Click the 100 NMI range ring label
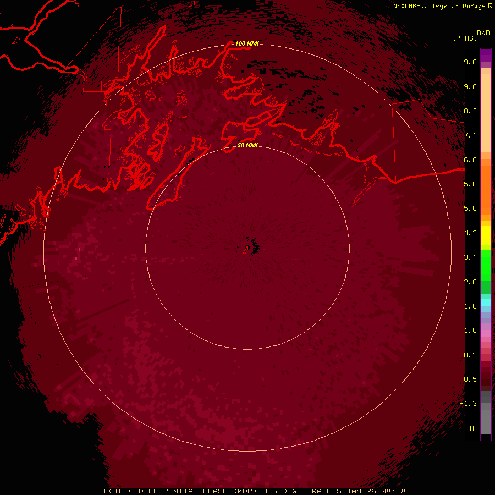 [x=247, y=43]
